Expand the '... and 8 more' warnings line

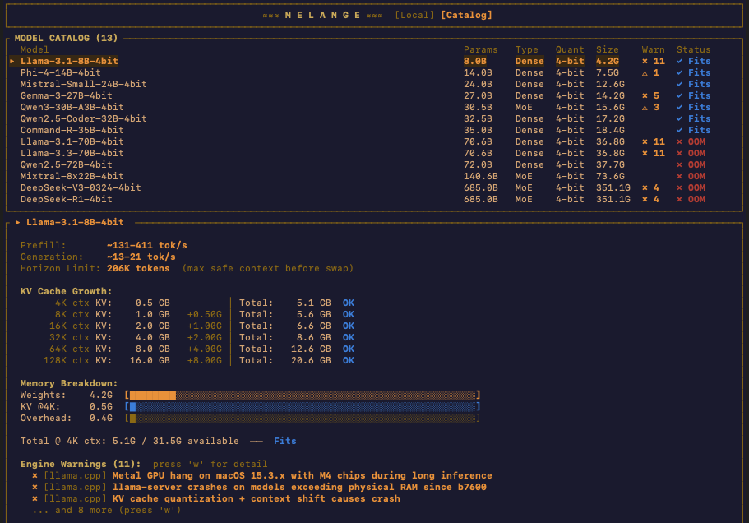pos(106,510)
